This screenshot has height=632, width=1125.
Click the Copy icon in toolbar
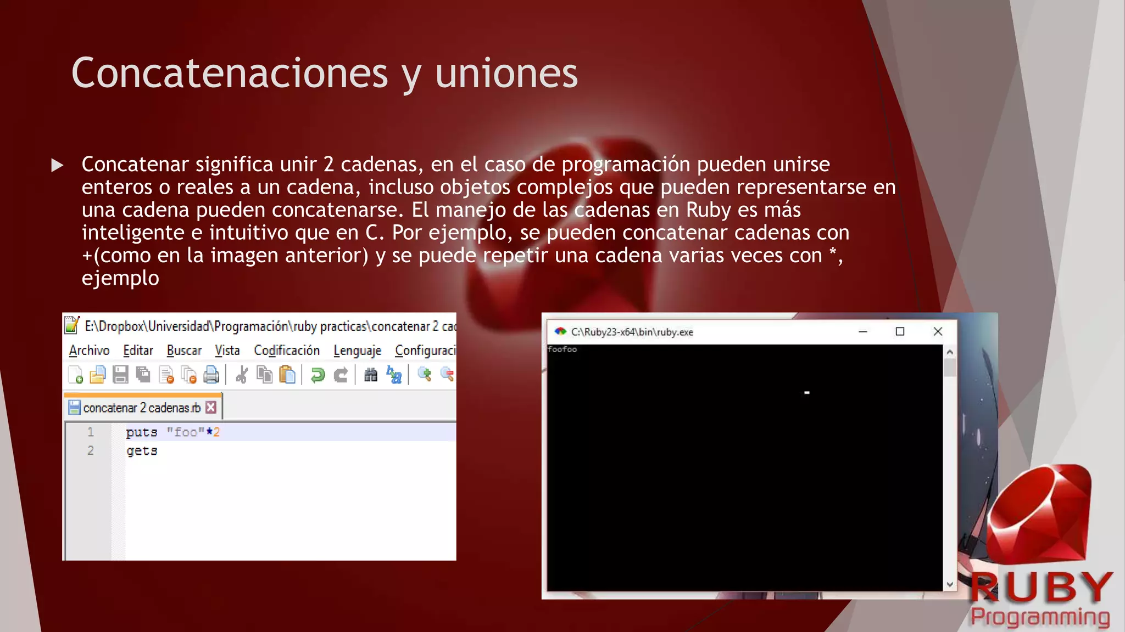pyautogui.click(x=264, y=375)
